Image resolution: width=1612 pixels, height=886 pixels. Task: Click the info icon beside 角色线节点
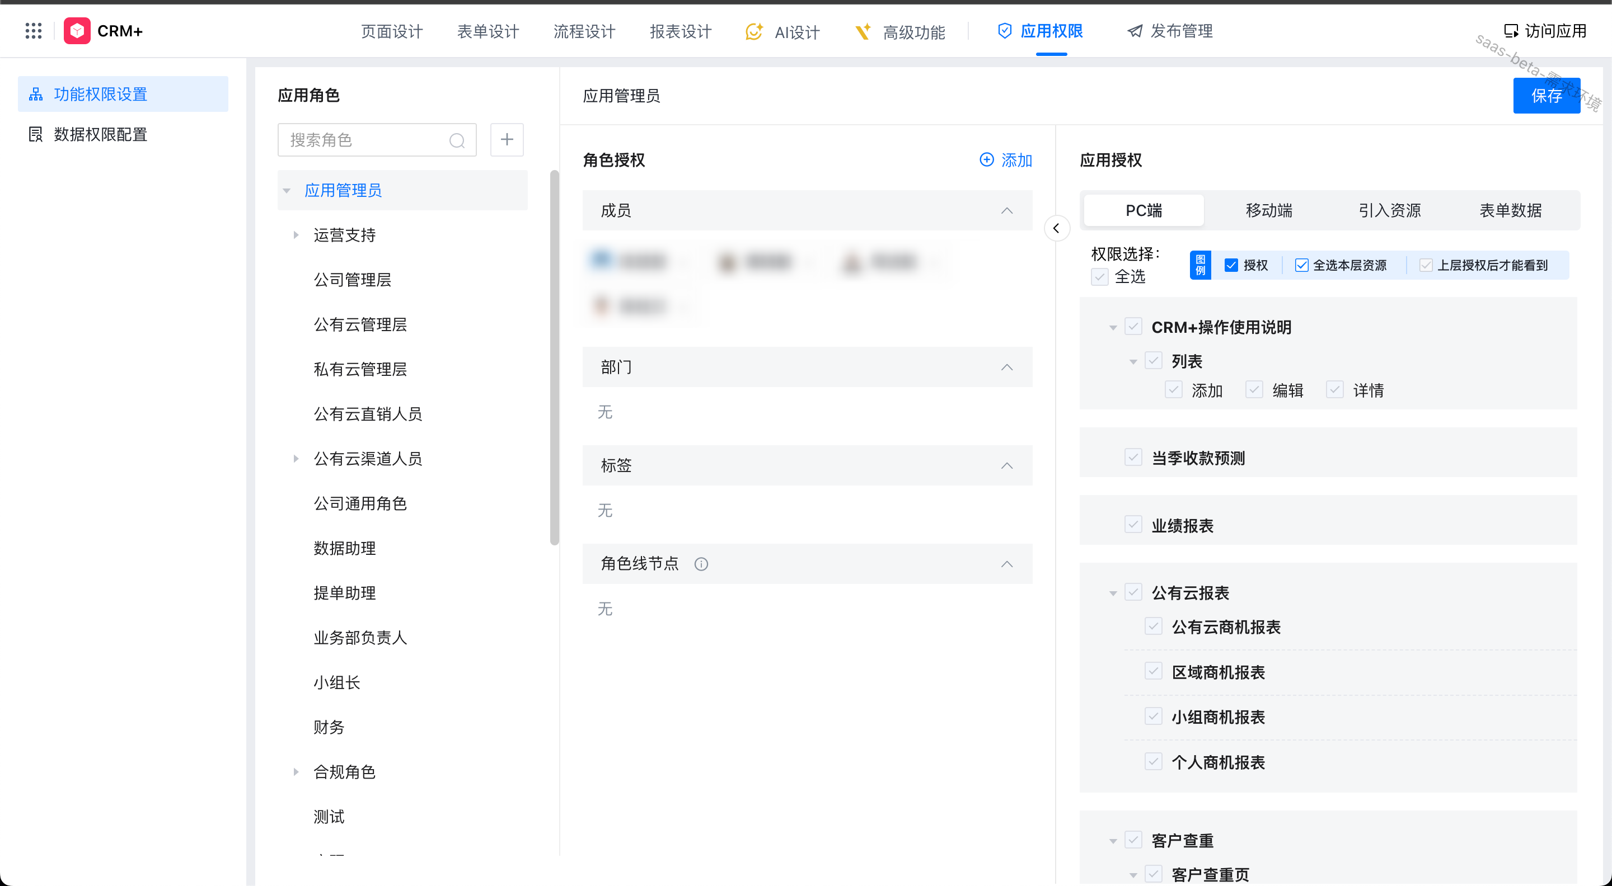click(x=701, y=564)
